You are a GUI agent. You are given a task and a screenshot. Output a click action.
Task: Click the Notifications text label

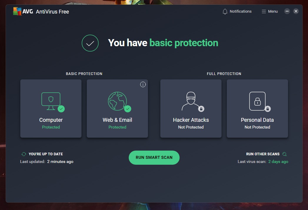(240, 11)
